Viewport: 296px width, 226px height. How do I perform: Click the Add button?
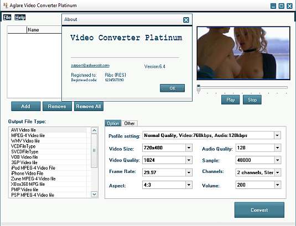point(26,106)
